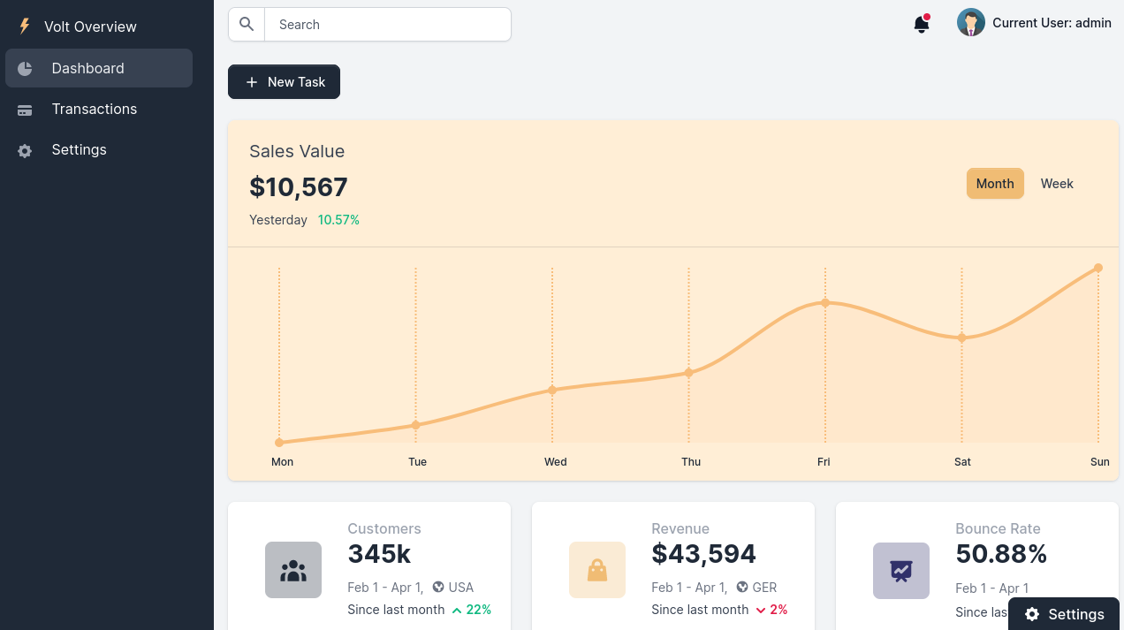The height and width of the screenshot is (630, 1124).
Task: Click the Current User admin avatar
Action: click(x=970, y=22)
